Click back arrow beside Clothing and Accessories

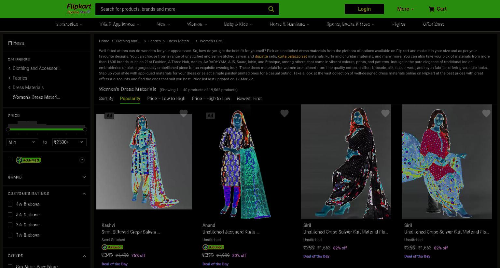point(9,68)
